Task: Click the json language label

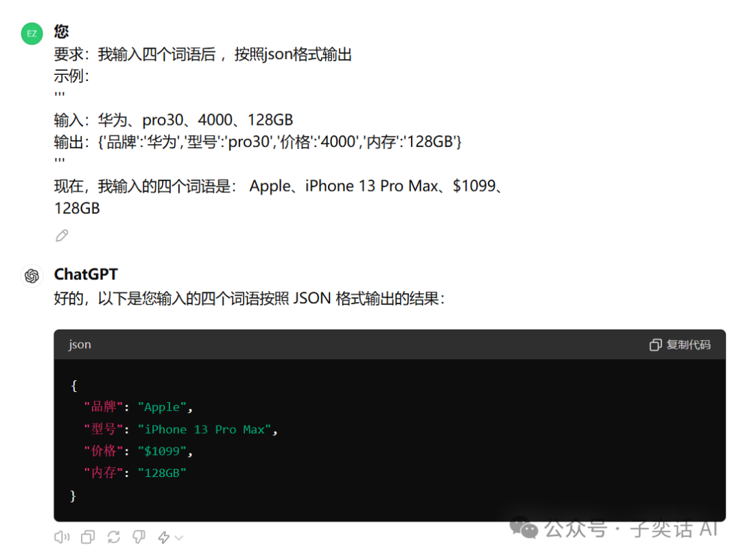Action: (x=80, y=345)
